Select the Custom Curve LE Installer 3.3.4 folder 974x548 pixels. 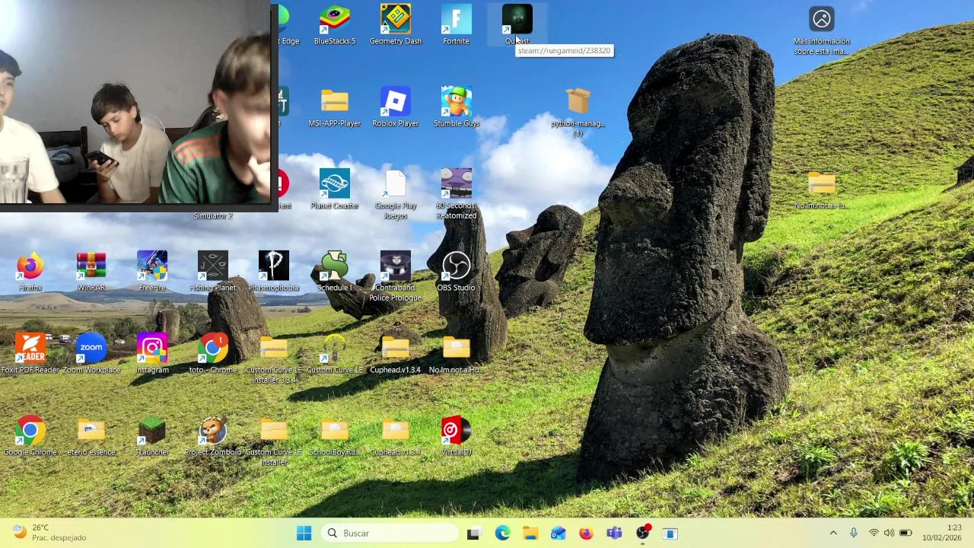[274, 359]
